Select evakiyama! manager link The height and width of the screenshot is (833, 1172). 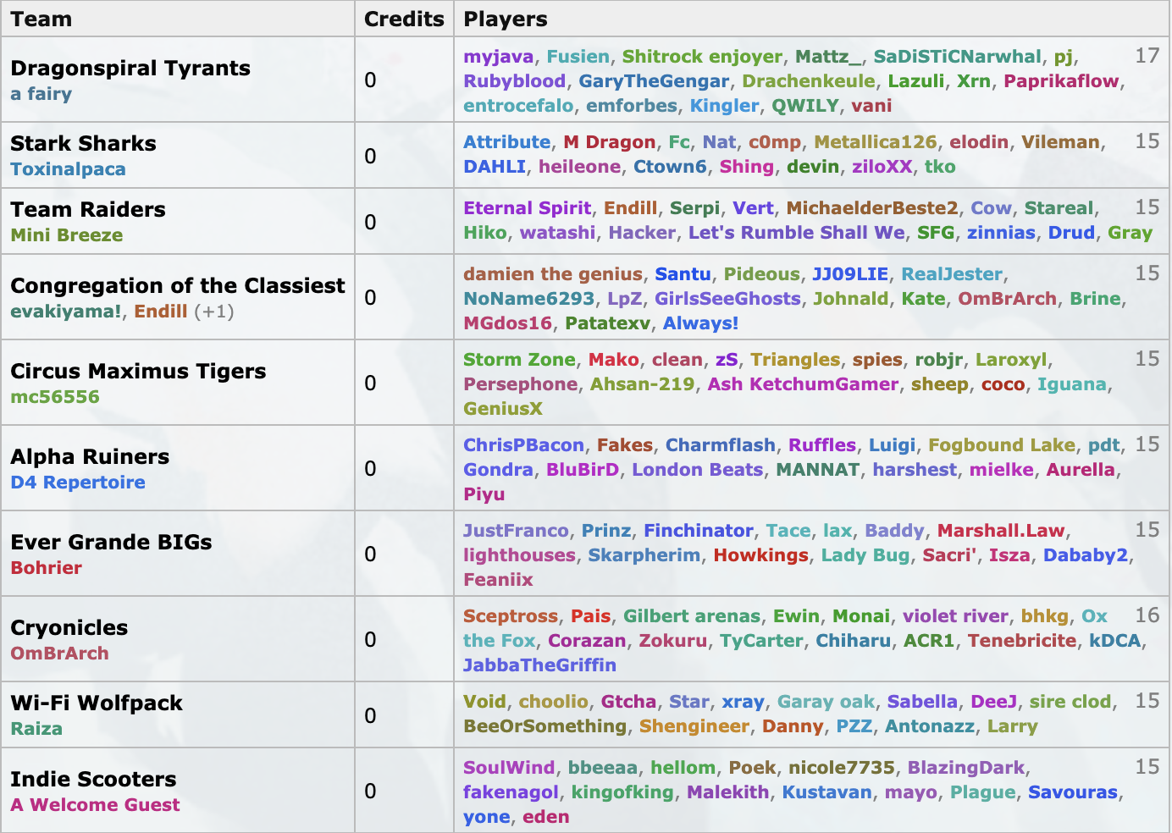[x=67, y=312]
